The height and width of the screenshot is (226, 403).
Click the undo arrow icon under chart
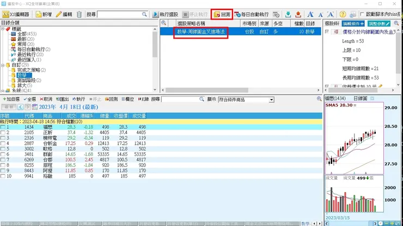[x=398, y=223]
